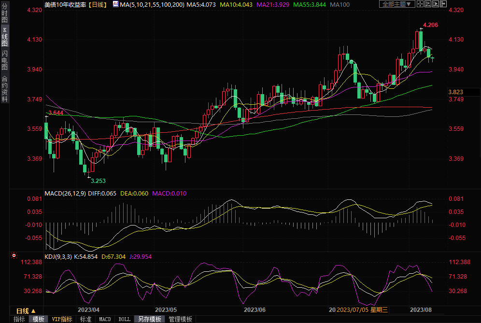Viewport: 481px width, 323px height.
Task: Select the 模板 bottom tab
Action: pyautogui.click(x=38, y=319)
